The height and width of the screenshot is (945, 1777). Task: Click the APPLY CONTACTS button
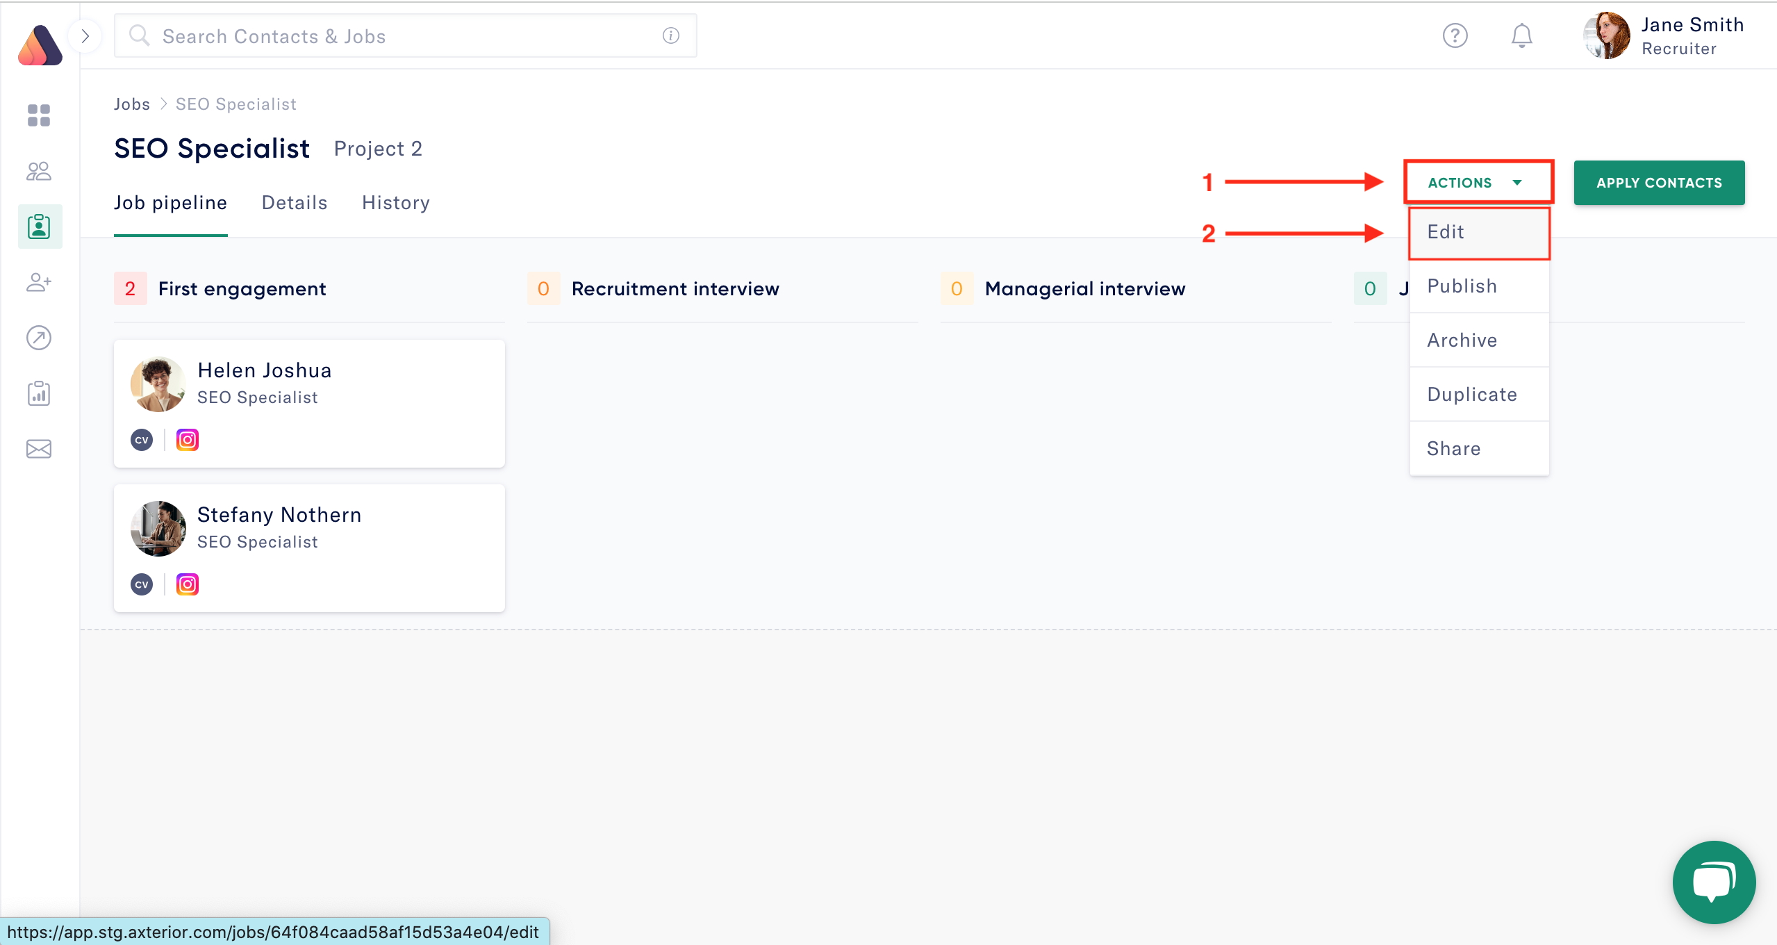(1659, 183)
